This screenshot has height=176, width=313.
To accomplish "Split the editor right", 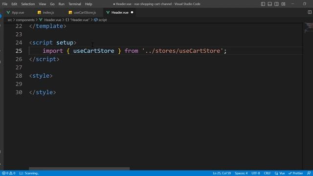I will [x=310, y=12].
